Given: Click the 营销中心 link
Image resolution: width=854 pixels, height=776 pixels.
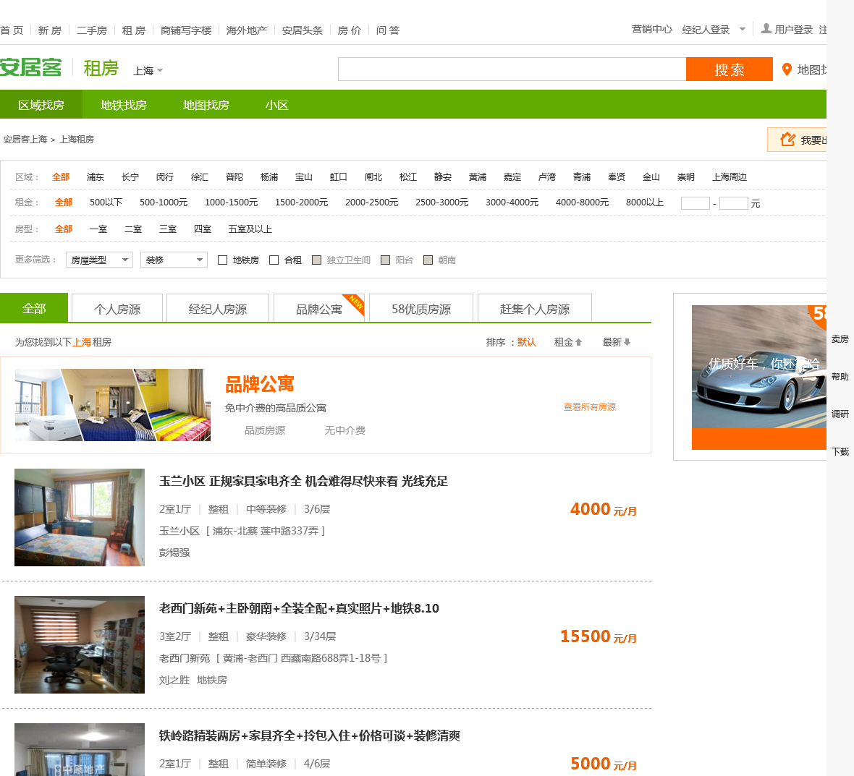Looking at the screenshot, I should coord(652,30).
